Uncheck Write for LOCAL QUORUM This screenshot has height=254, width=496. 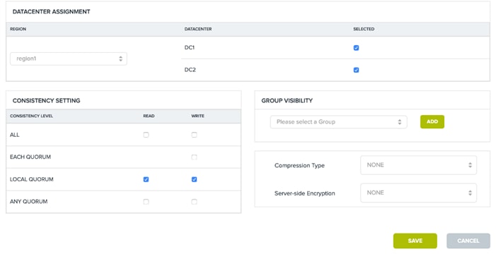point(194,179)
